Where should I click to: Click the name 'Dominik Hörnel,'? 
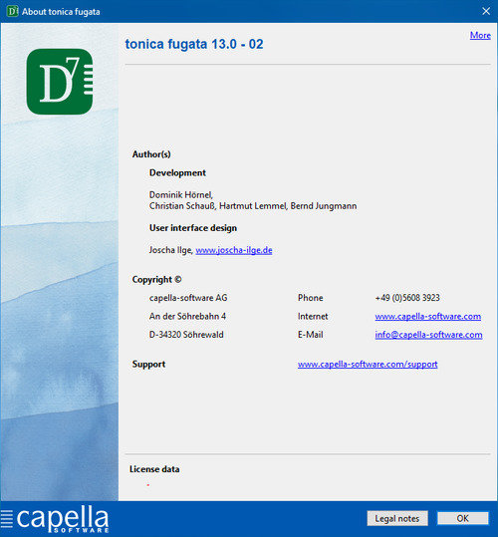click(181, 195)
